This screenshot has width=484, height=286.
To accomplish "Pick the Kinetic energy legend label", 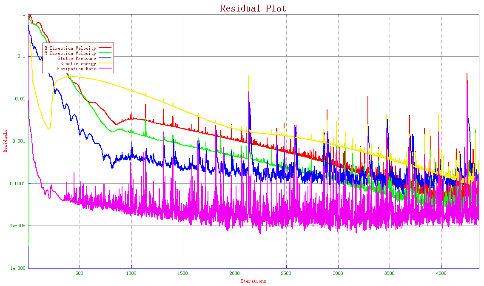I will tap(78, 64).
